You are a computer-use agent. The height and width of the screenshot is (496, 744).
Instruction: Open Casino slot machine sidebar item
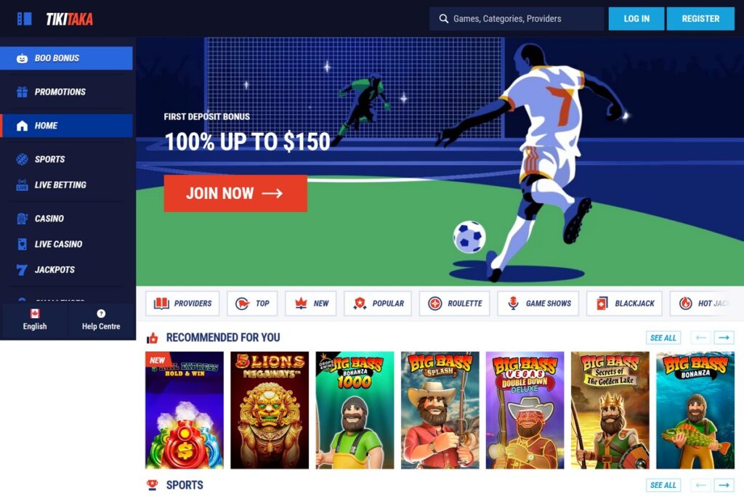(x=66, y=219)
